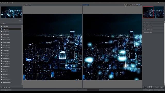Click the navigator thumbnail with red box
The width and height of the screenshot is (165, 93).
153,12
